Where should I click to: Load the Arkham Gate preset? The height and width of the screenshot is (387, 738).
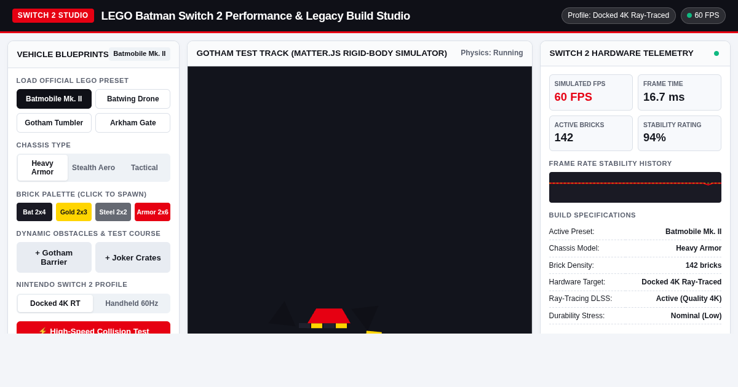coord(133,123)
